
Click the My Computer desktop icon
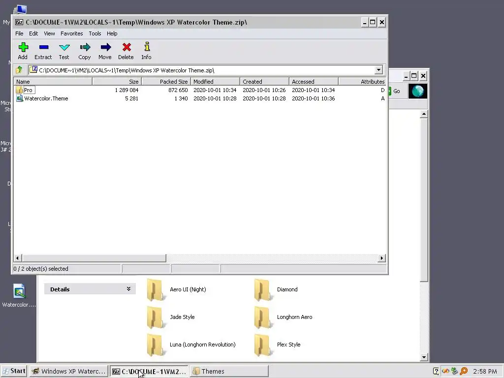coord(21,9)
